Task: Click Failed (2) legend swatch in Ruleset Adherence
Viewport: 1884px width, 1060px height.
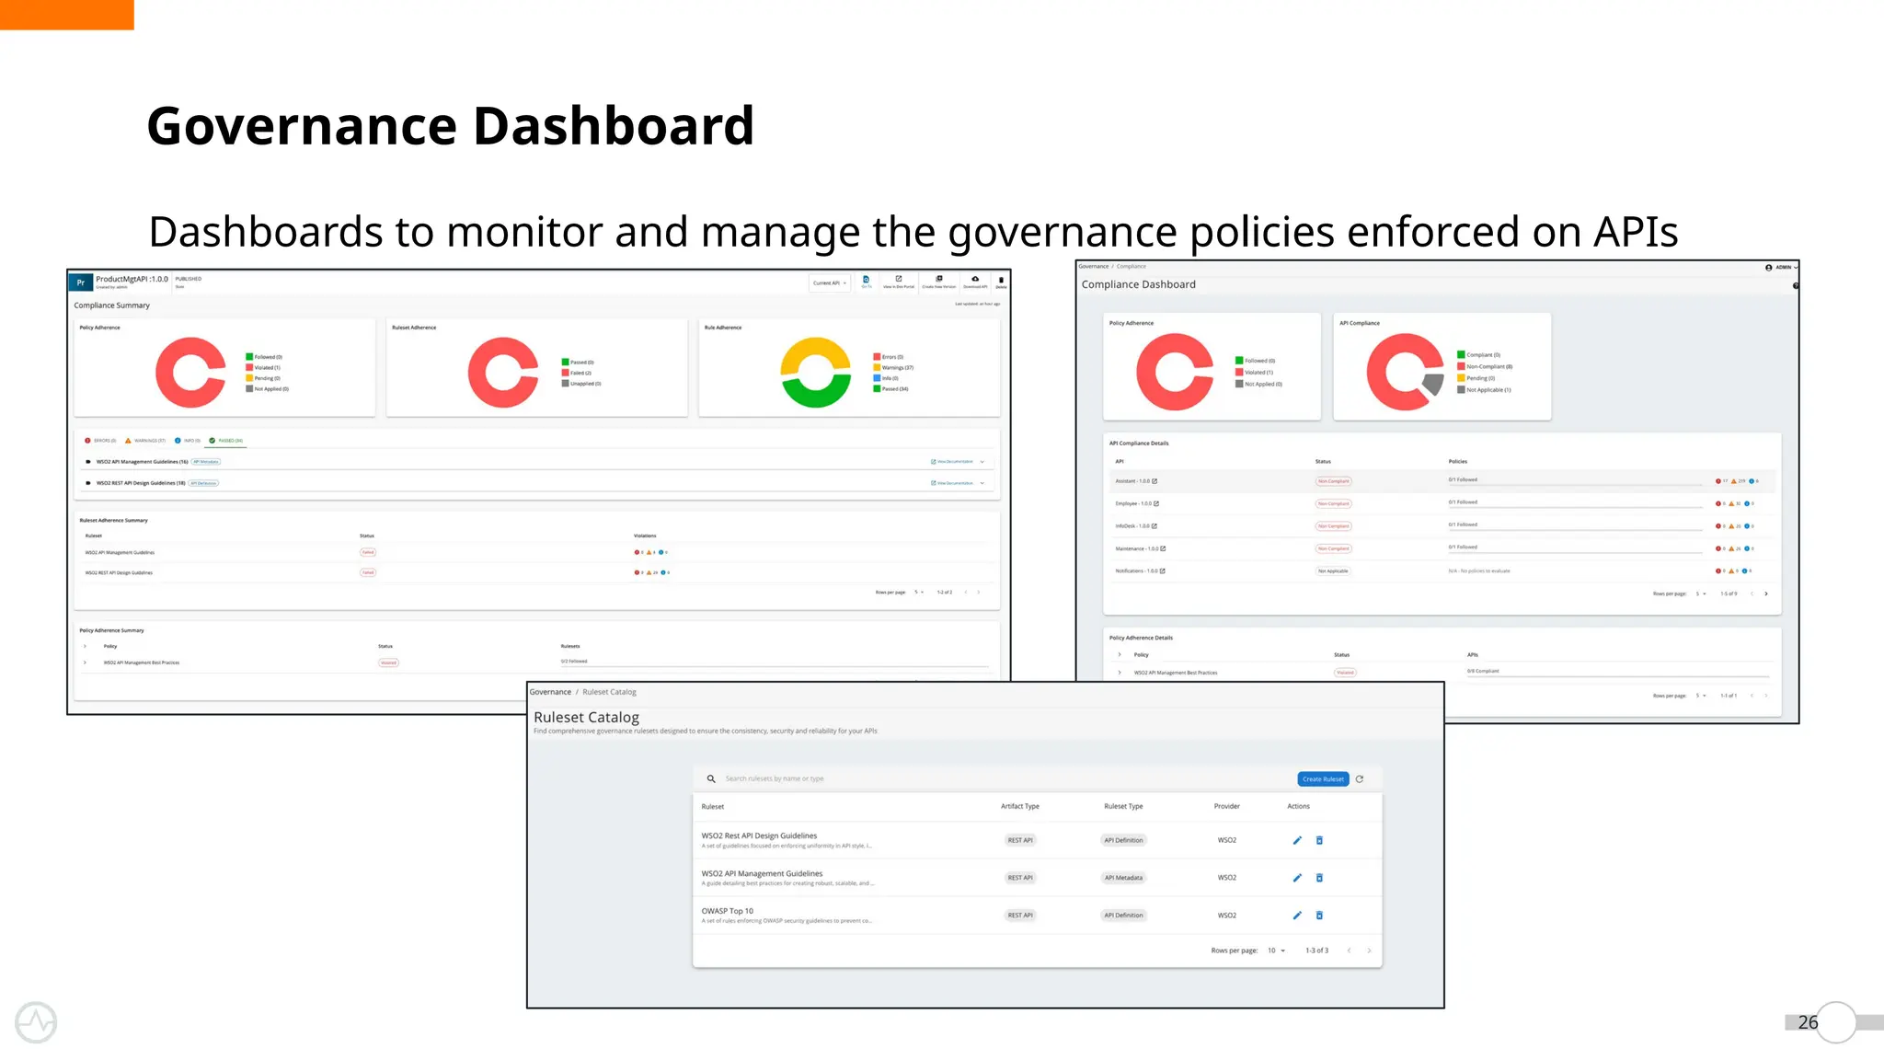Action: tap(565, 373)
